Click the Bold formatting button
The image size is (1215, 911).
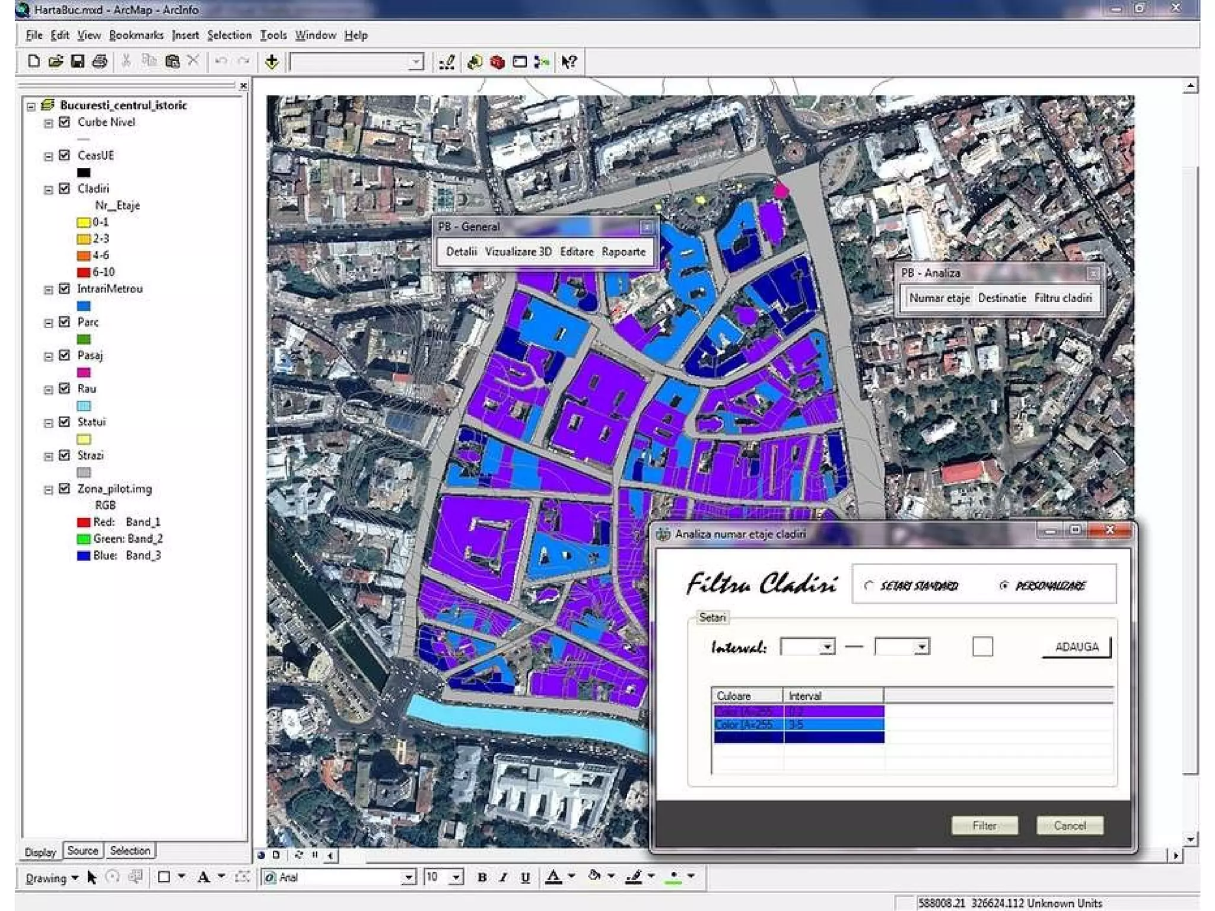pyautogui.click(x=482, y=877)
